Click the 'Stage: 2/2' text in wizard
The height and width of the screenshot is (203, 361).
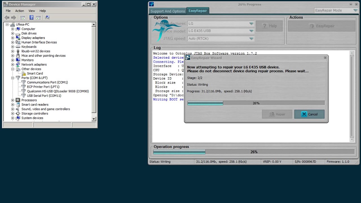pyautogui.click(x=195, y=78)
